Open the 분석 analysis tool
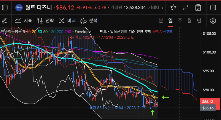Viewport: 221px width, 120px height. 89,21
